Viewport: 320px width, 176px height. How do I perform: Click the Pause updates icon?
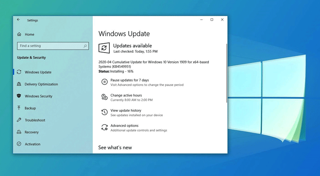click(x=104, y=82)
